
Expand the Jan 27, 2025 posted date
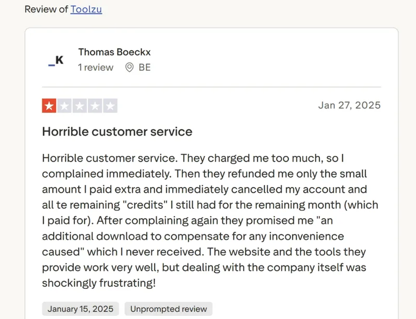point(349,105)
